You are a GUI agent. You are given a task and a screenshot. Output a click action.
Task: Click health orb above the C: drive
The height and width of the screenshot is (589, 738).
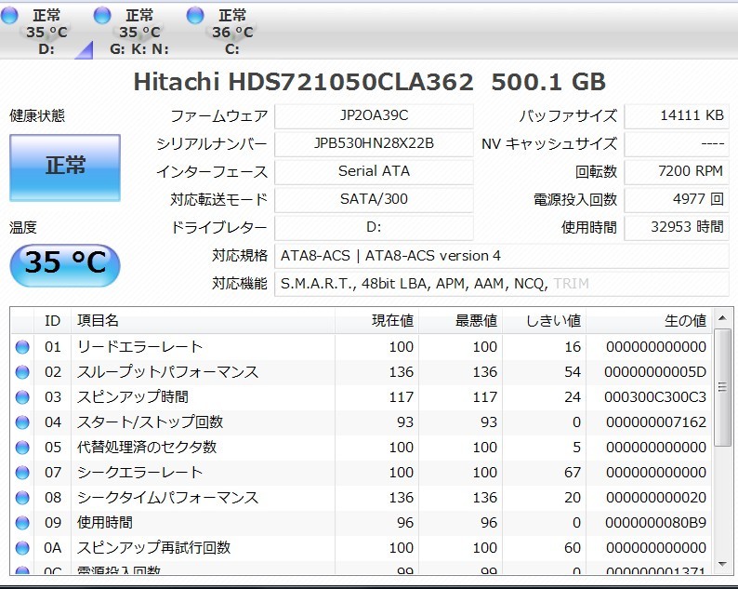point(195,15)
